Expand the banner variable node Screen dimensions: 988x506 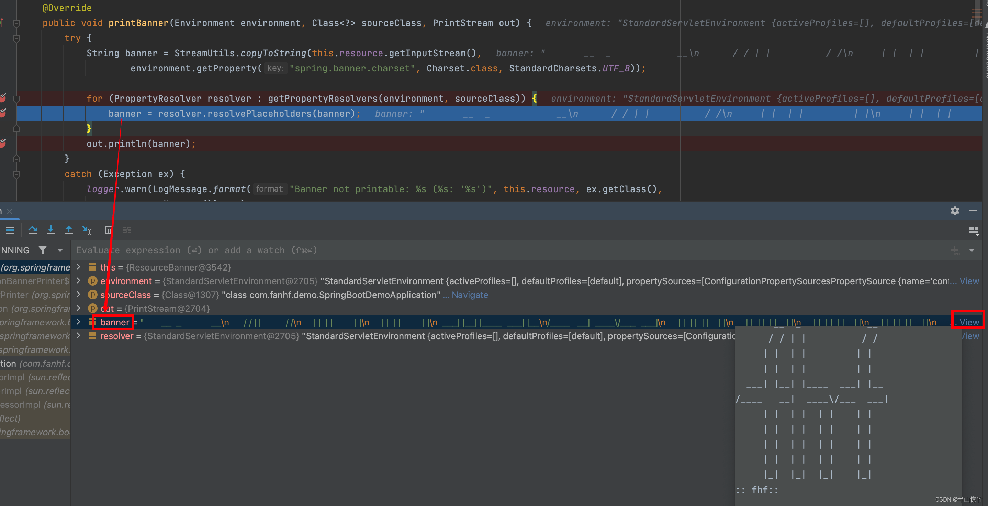tap(79, 322)
